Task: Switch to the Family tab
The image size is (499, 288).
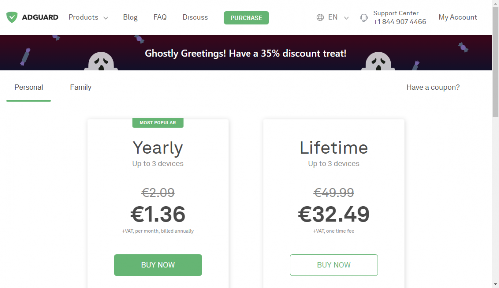Action: point(81,87)
